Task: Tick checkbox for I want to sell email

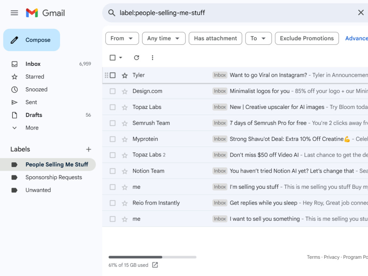Action: 113,219
